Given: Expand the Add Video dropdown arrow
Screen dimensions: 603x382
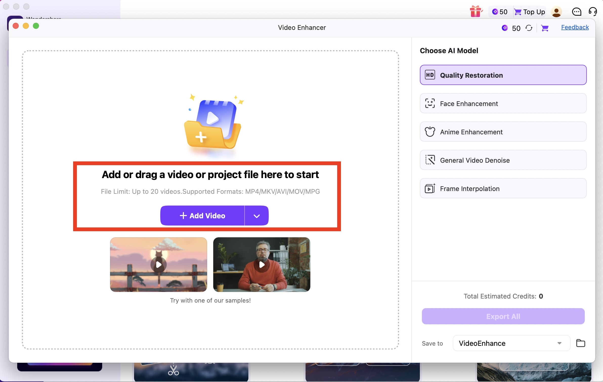Looking at the screenshot, I should (256, 216).
